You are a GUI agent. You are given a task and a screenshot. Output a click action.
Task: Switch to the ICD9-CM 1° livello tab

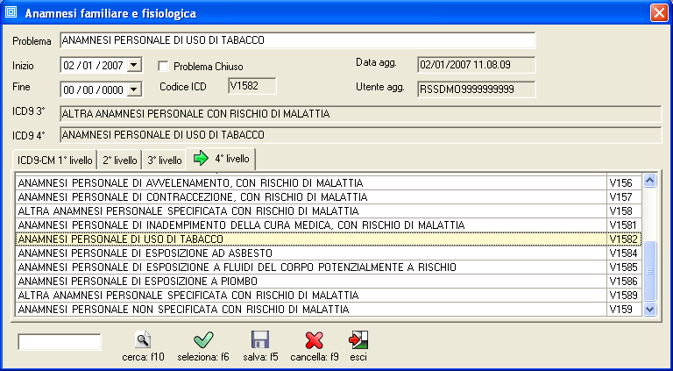coord(54,161)
